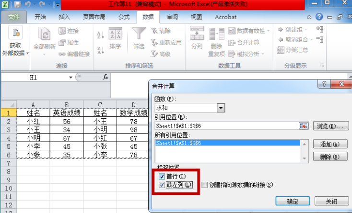
Task: Select column C header
Action: (100, 105)
